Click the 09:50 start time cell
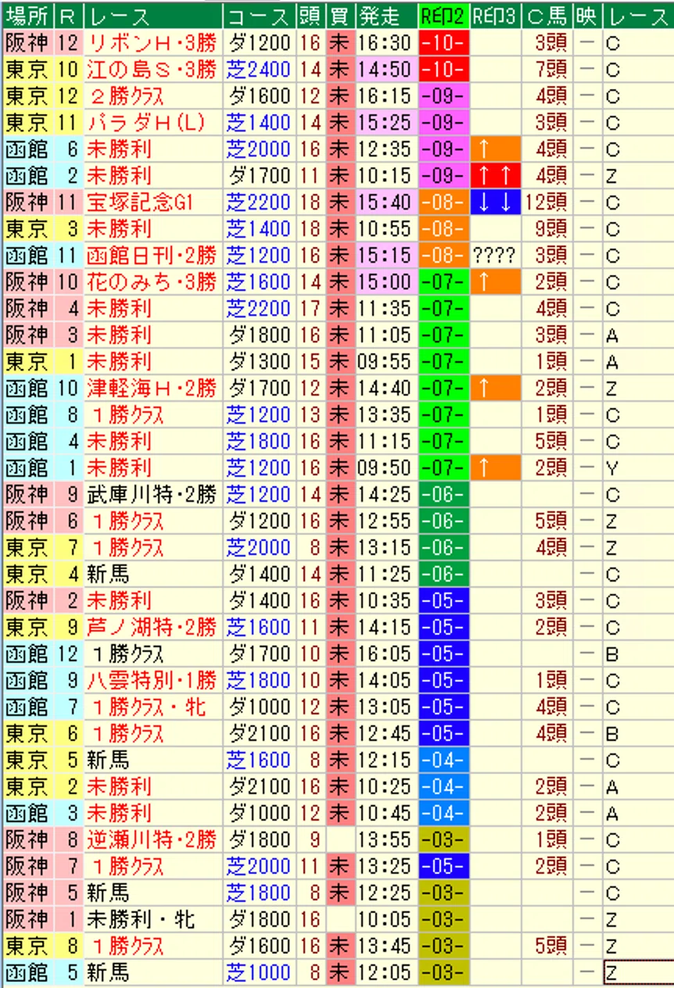The width and height of the screenshot is (674, 988). tap(385, 468)
